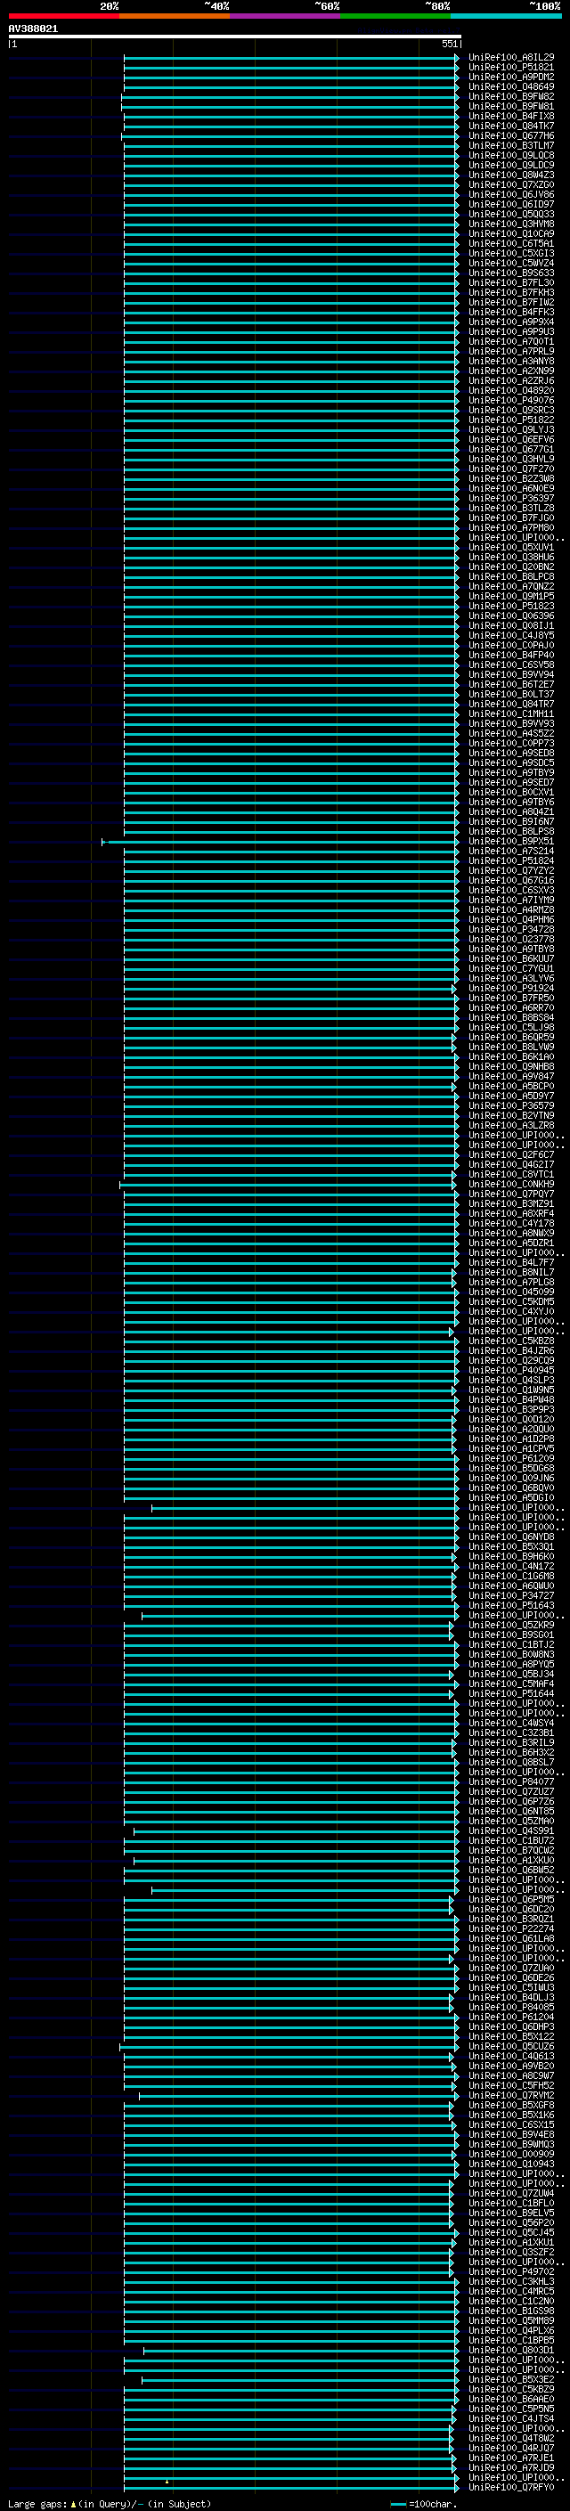
Task: Select hit UniRef100_A9PDM2
Action: click(x=510, y=77)
